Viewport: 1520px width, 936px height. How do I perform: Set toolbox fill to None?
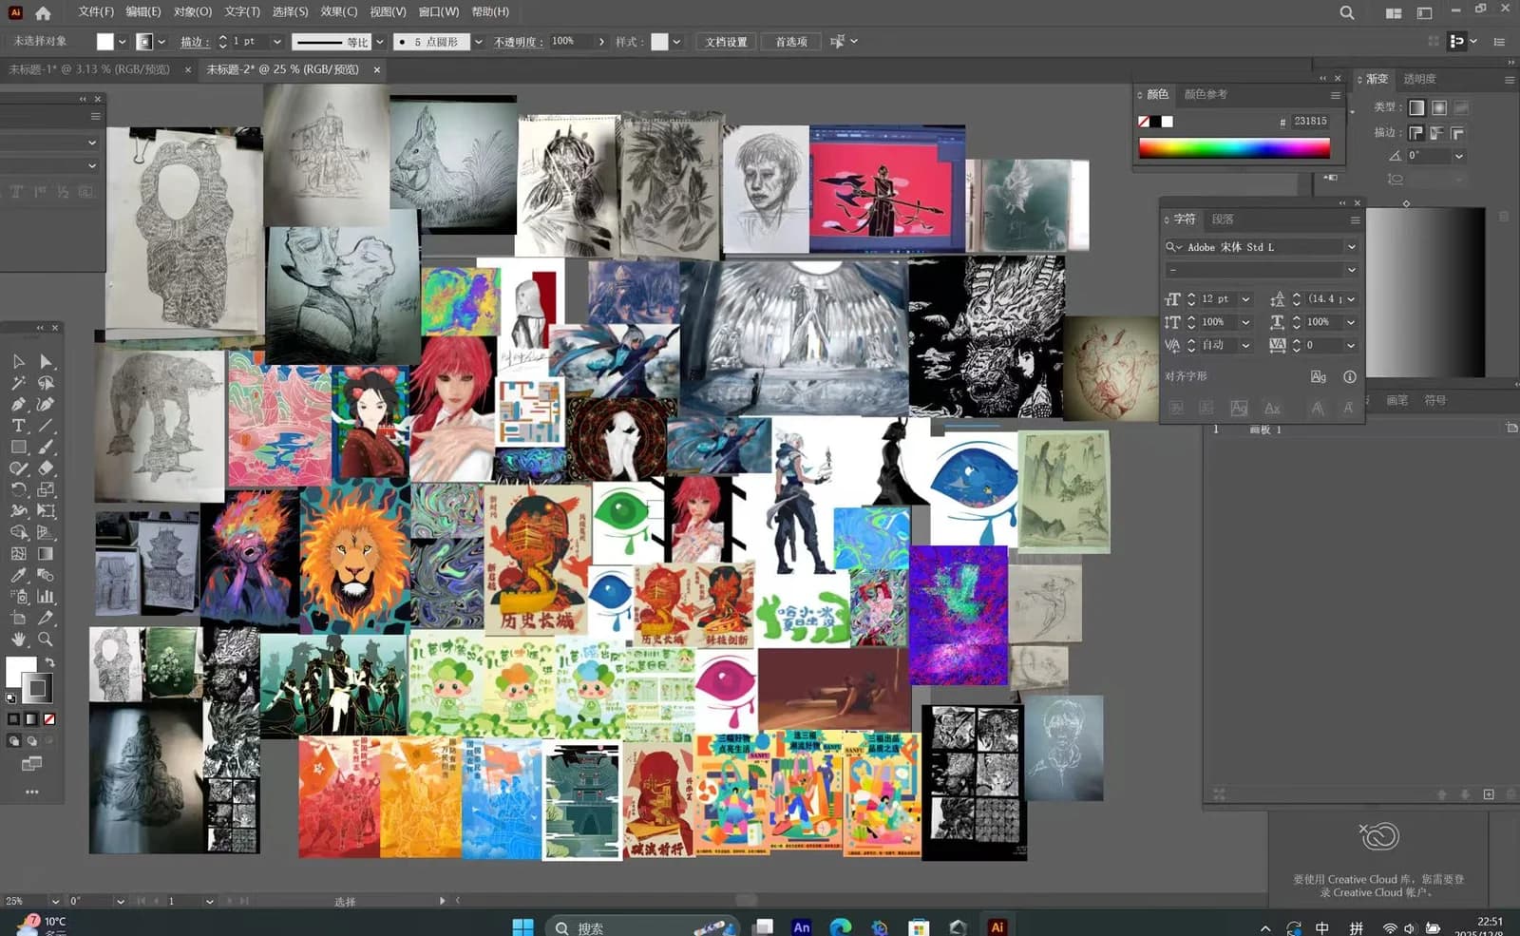point(49,719)
